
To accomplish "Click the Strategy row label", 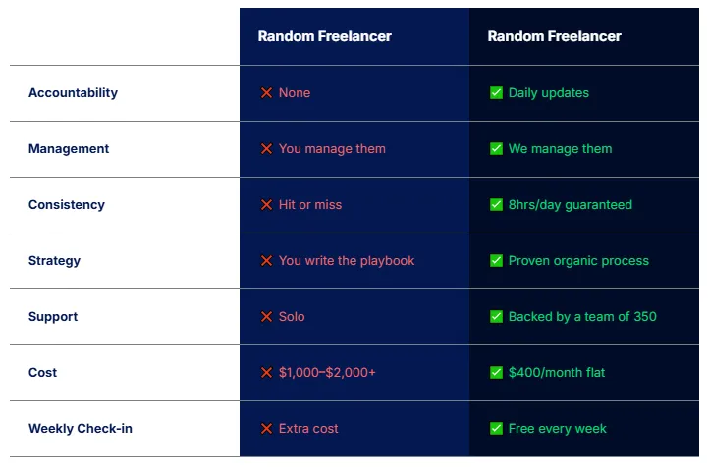I will tap(54, 261).
